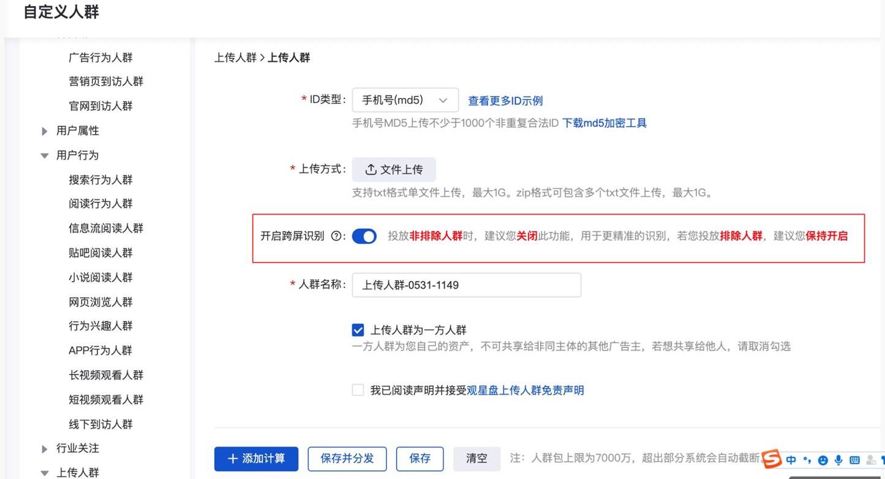The image size is (885, 479).
Task: Expand the 用户属性 sidebar section
Action: (78, 130)
